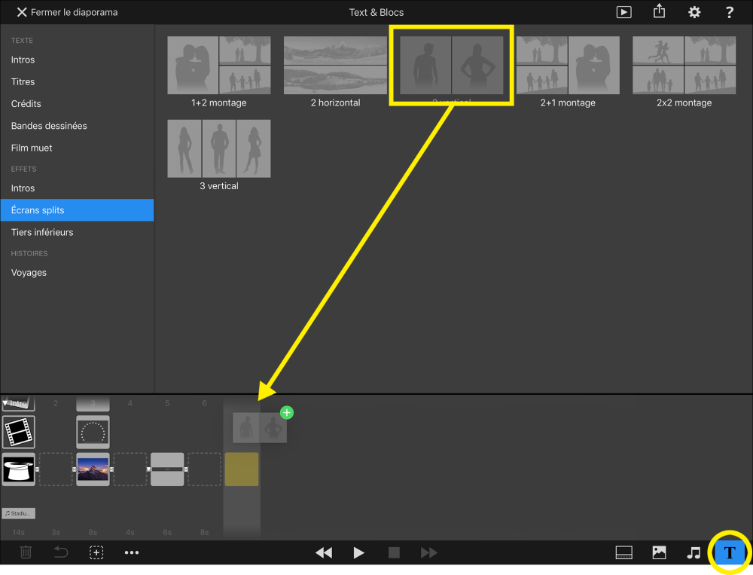753x575 pixels.
Task: Select the magic hat slide in timeline
Action: click(x=19, y=469)
